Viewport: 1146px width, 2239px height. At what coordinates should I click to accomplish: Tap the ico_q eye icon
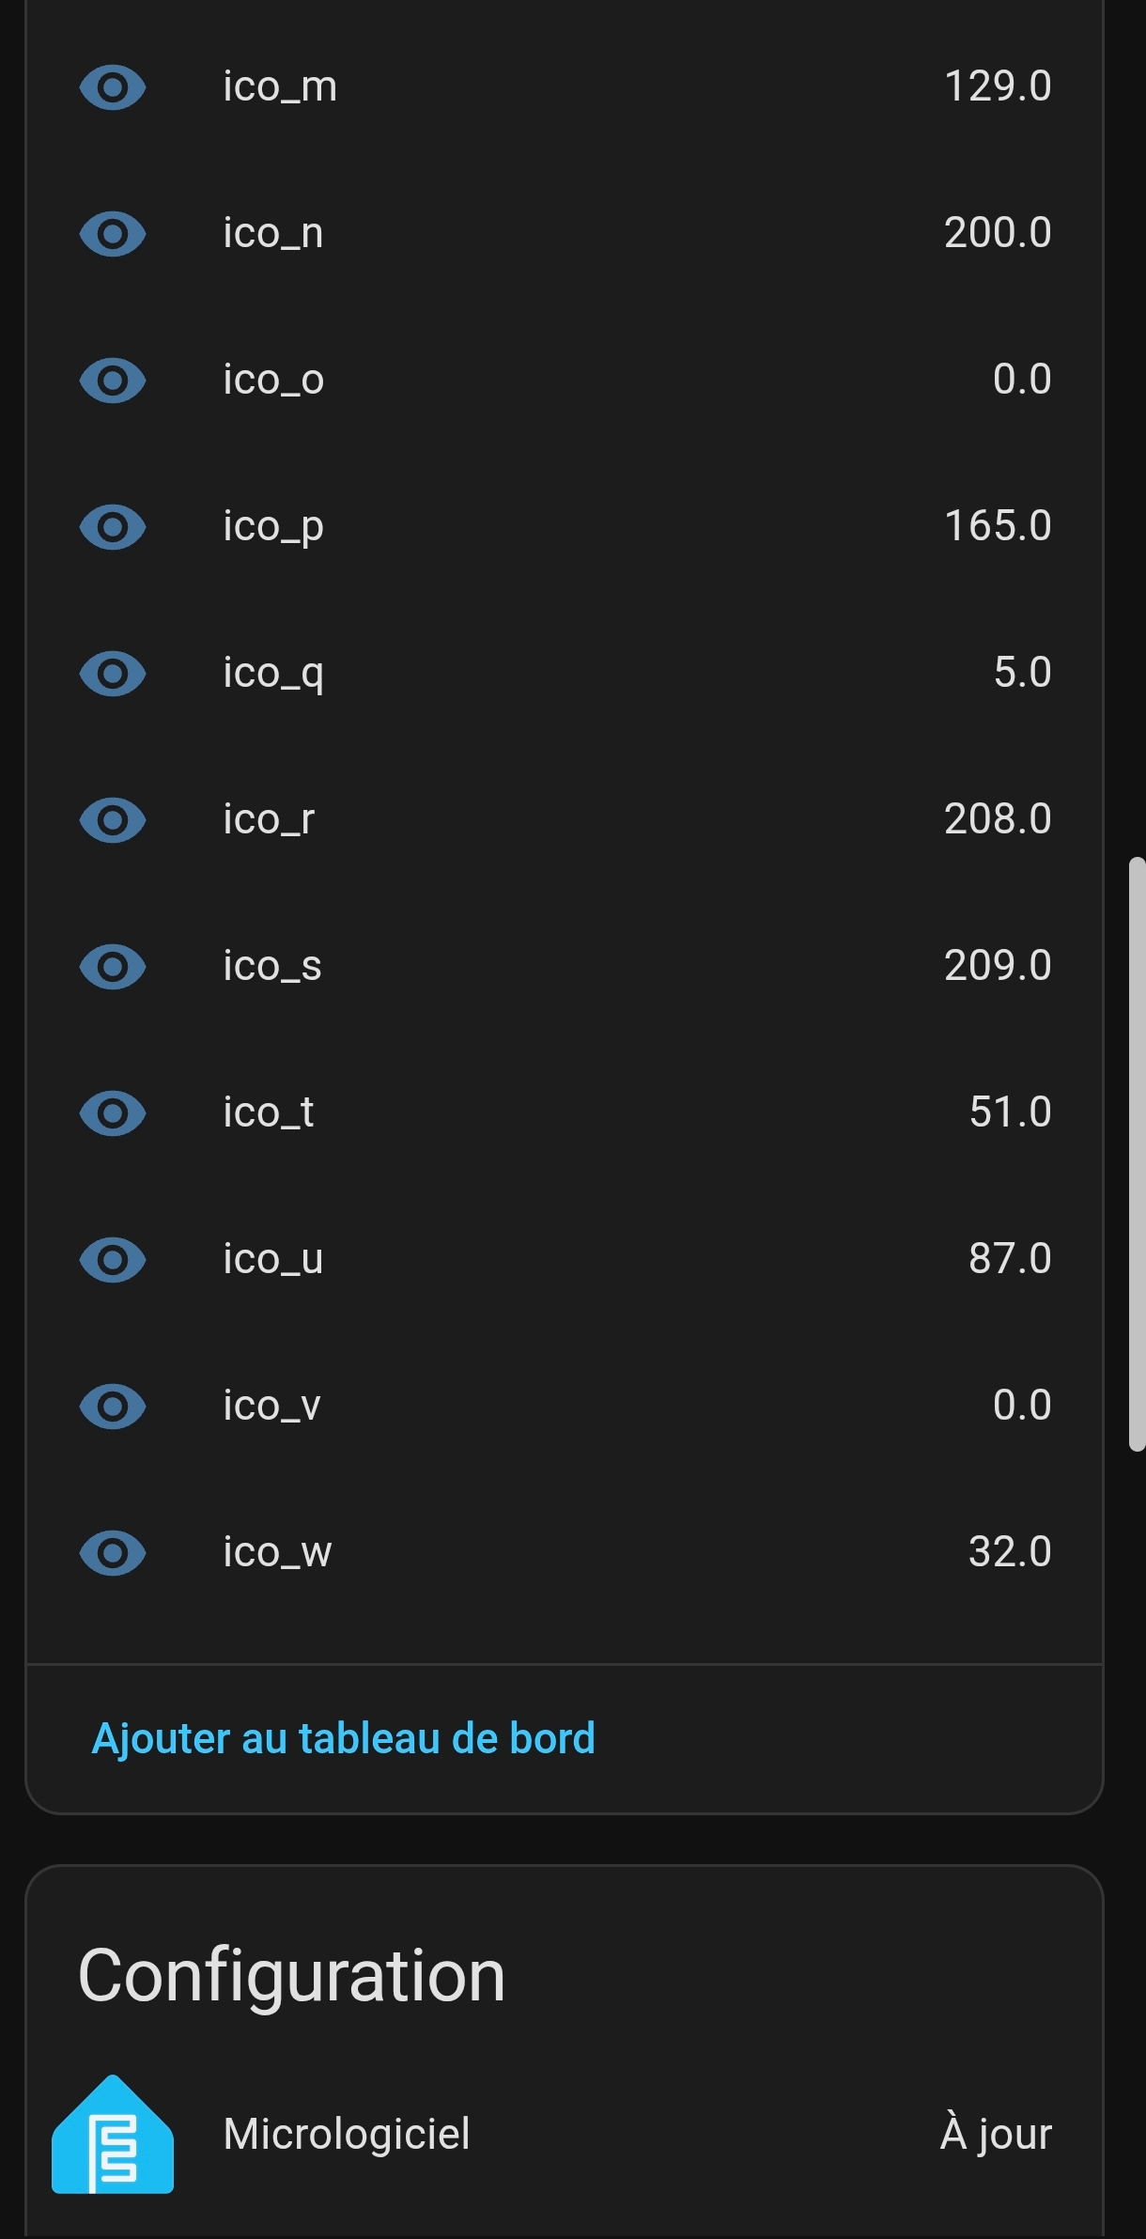point(113,674)
